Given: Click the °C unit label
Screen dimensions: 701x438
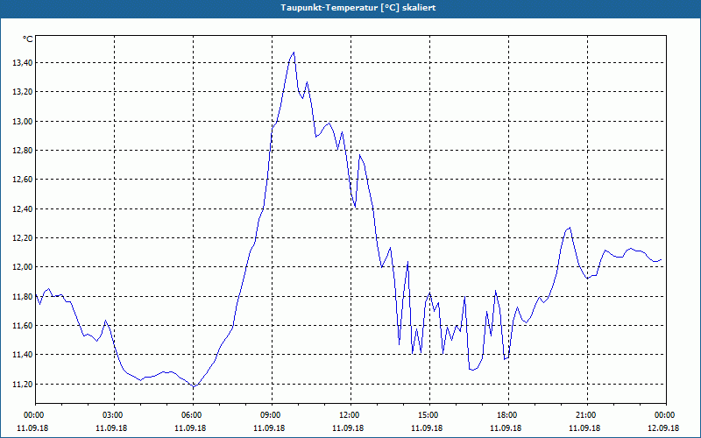Looking at the screenshot, I should pyautogui.click(x=28, y=39).
